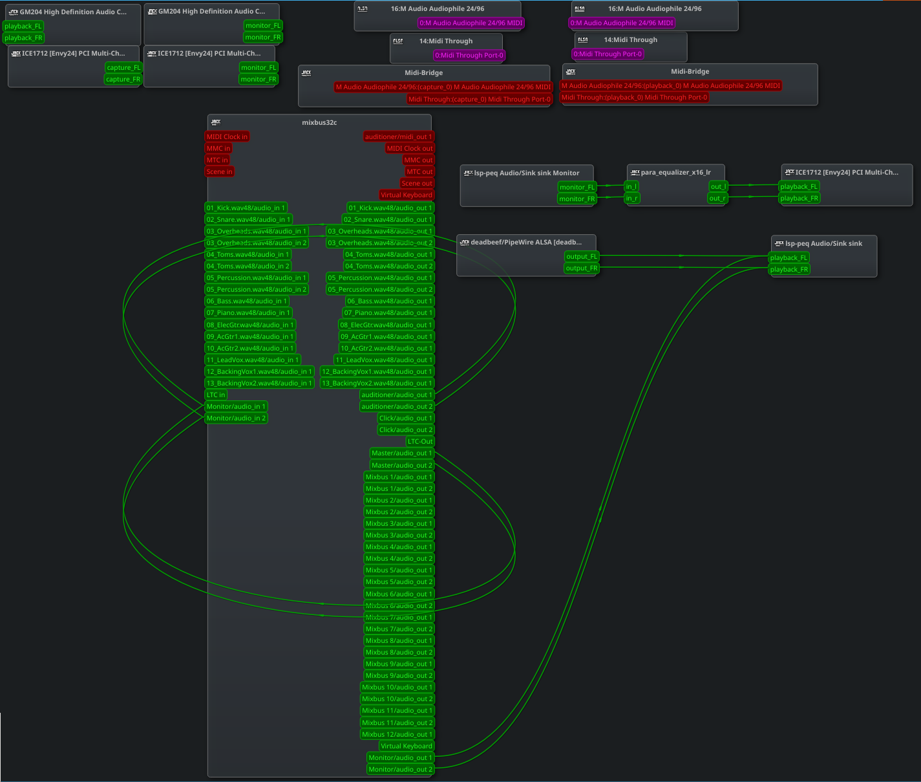Click the ALSA icon on the 14:Midi Through node with input port
The height and width of the screenshot is (782, 921).
click(x=583, y=39)
